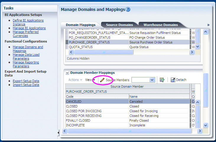Click the Query By Example filter icon
This screenshot has height=142, width=216.
click(162, 80)
